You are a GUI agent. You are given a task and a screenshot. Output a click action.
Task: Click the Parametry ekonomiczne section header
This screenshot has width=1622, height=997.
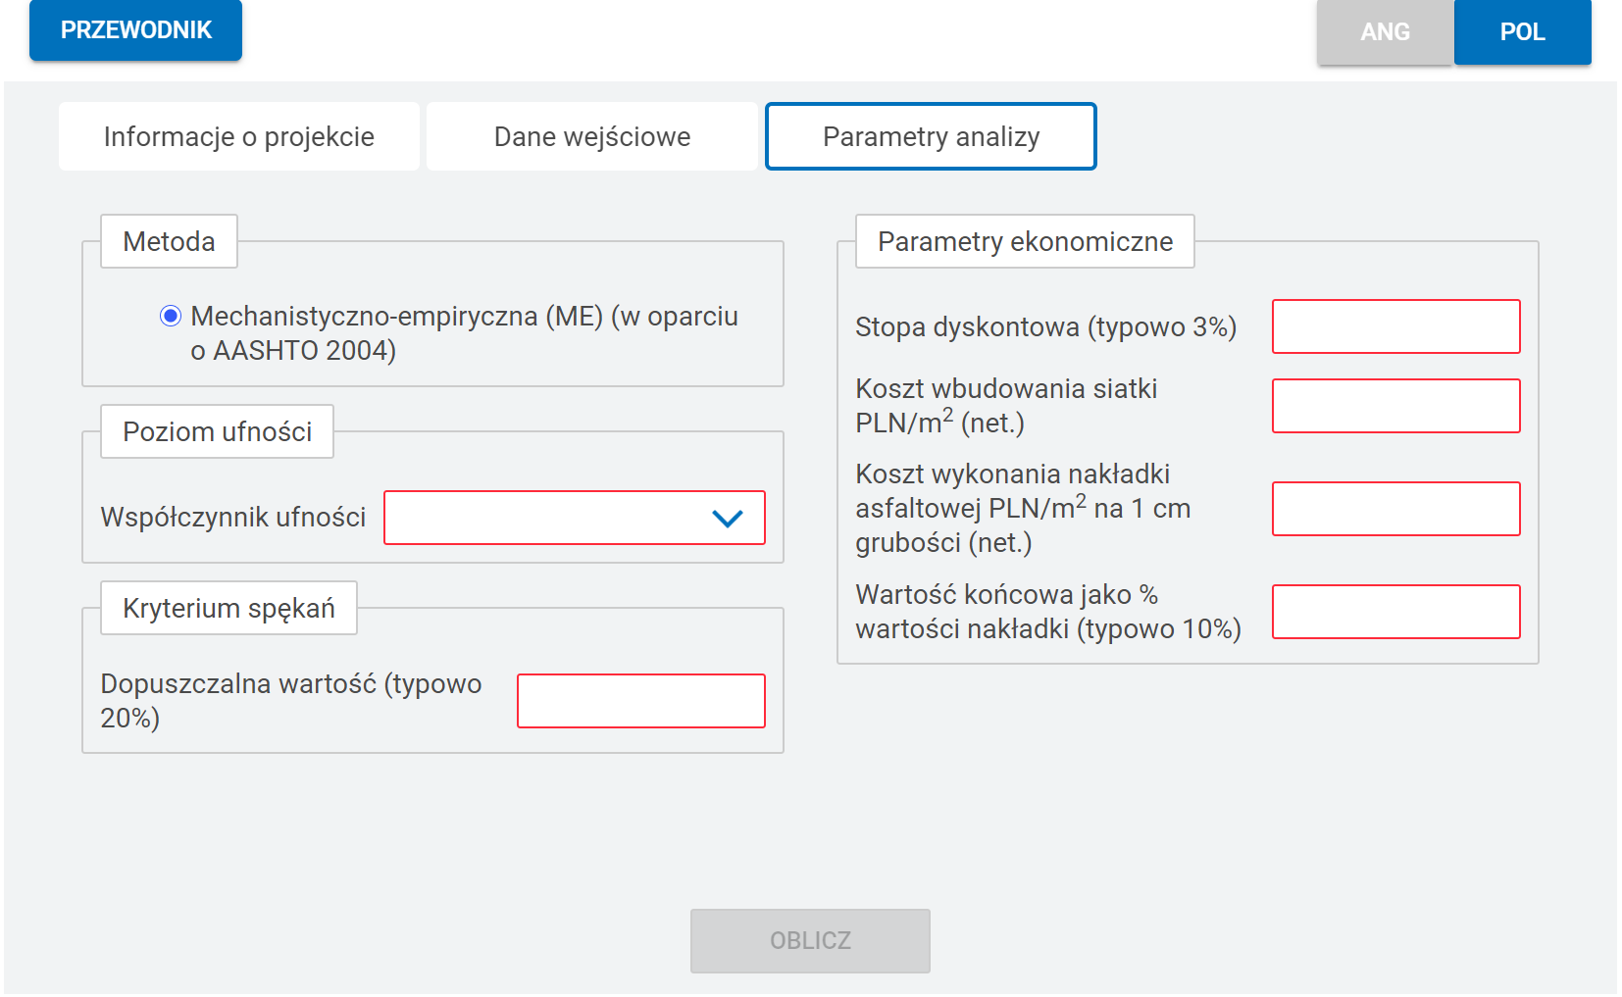1025,241
